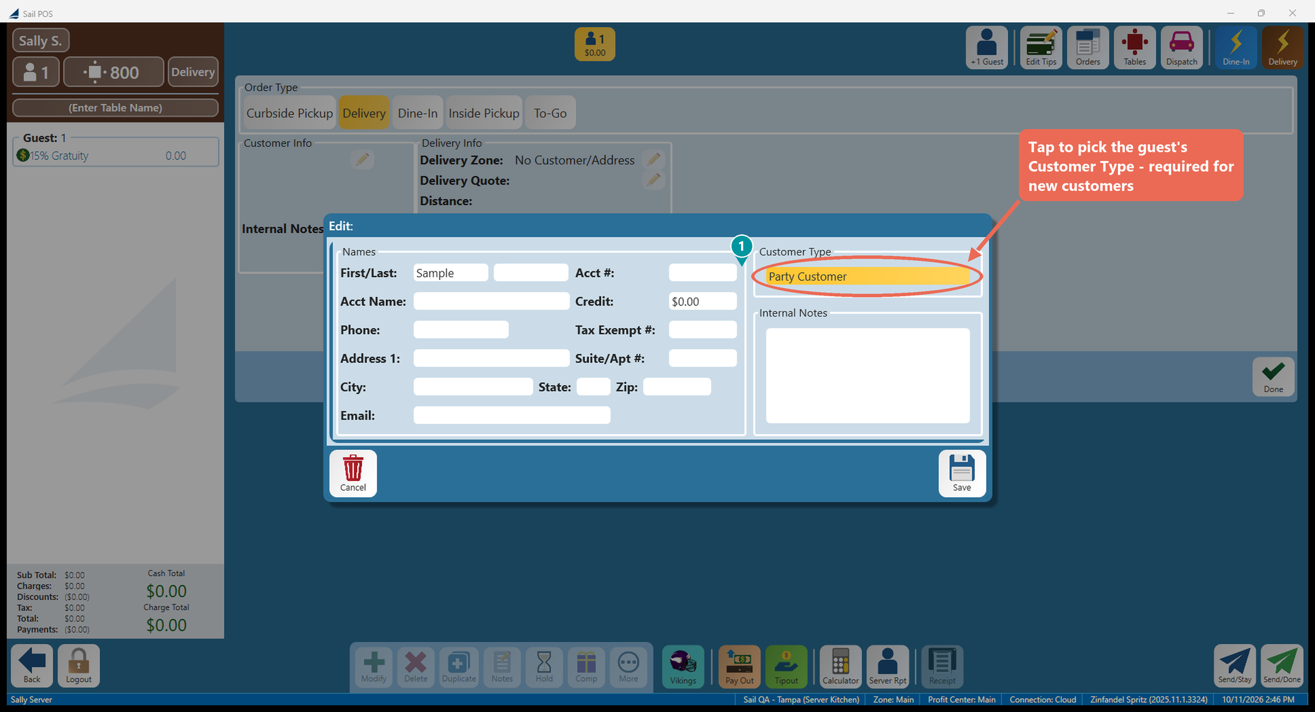The image size is (1315, 712).
Task: Open the Pay Out function
Action: point(739,666)
